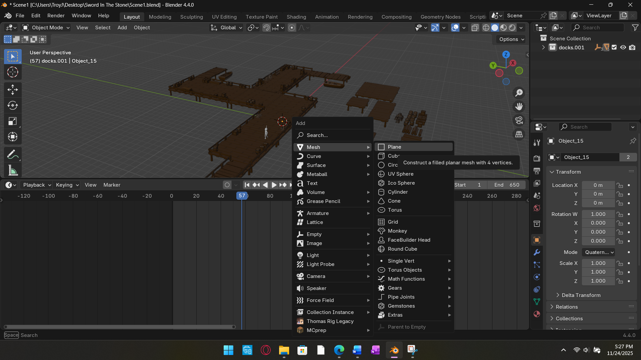Screen dimensions: 641x360
Task: Click the viewport zoom magnifier icon
Action: 519,93
